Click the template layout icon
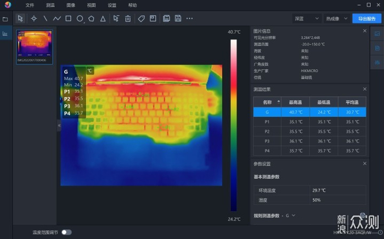 [153, 18]
